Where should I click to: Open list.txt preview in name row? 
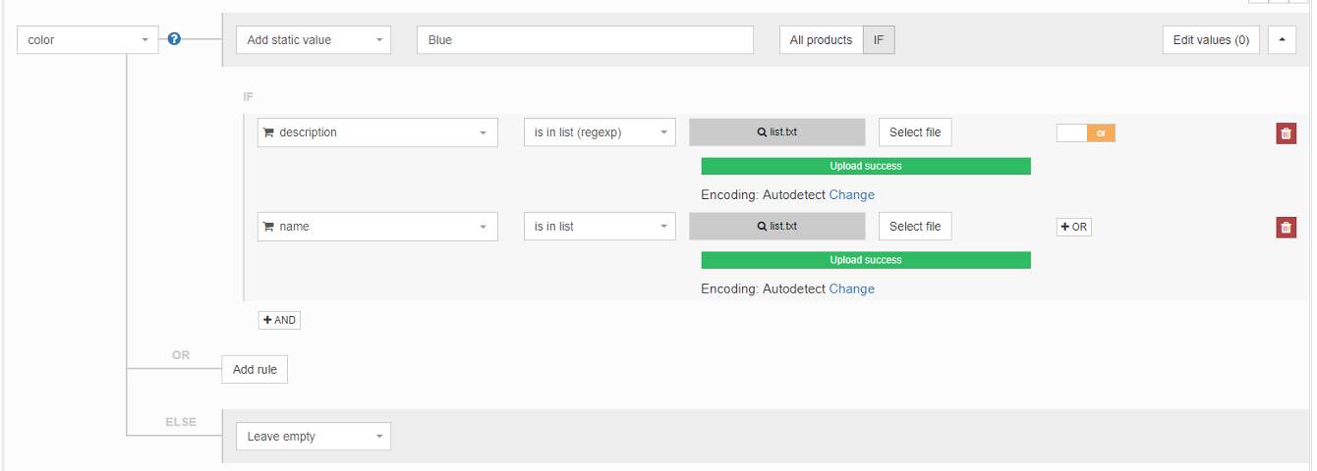[777, 226]
